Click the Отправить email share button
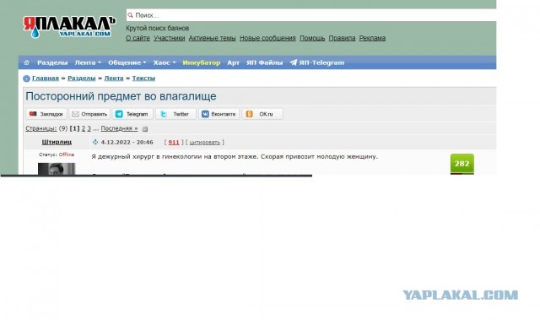Screen dimensions: 540x320 click(x=89, y=114)
